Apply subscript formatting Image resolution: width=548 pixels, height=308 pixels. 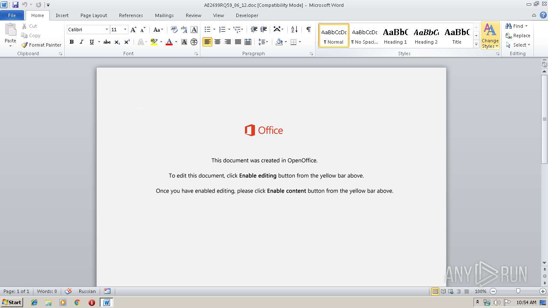point(117,42)
